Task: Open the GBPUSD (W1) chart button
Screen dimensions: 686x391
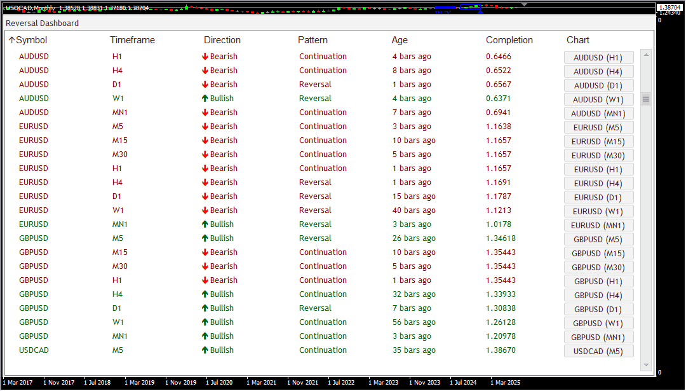Action: click(598, 324)
